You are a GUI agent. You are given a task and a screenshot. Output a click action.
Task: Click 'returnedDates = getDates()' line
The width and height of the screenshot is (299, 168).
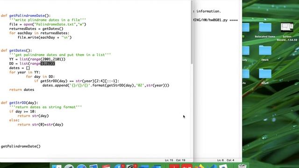[x=36, y=29]
